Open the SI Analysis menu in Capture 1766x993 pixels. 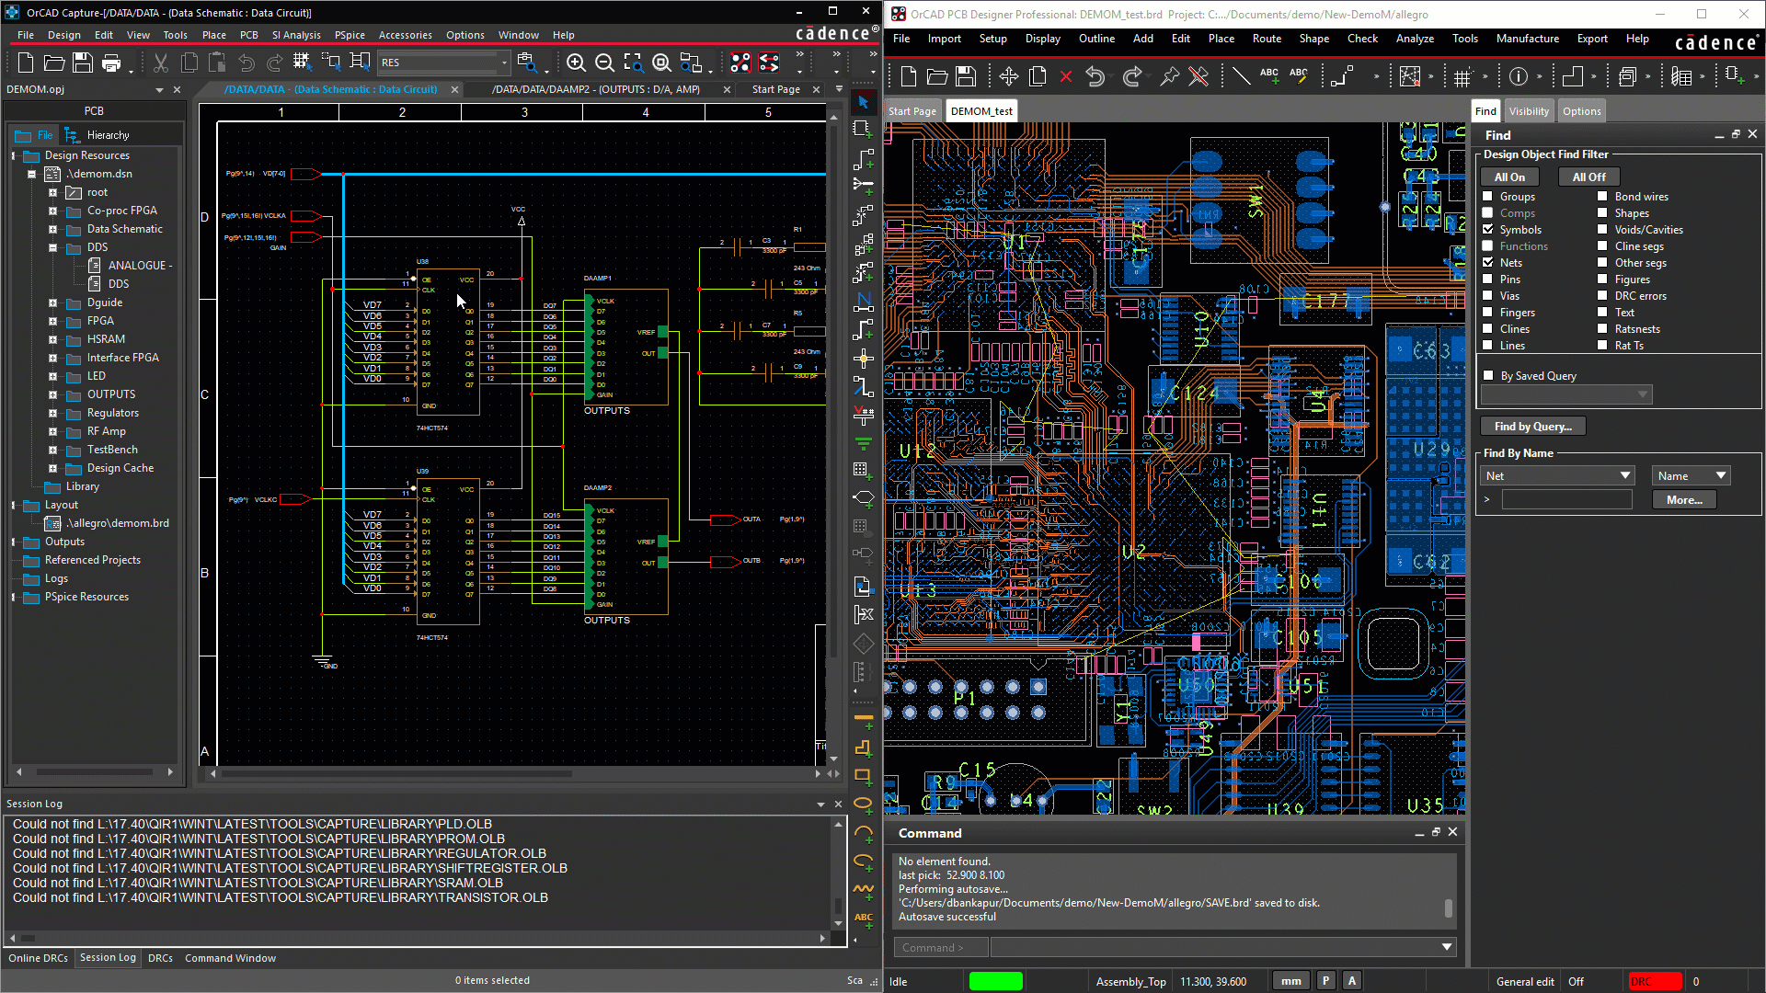click(x=296, y=35)
